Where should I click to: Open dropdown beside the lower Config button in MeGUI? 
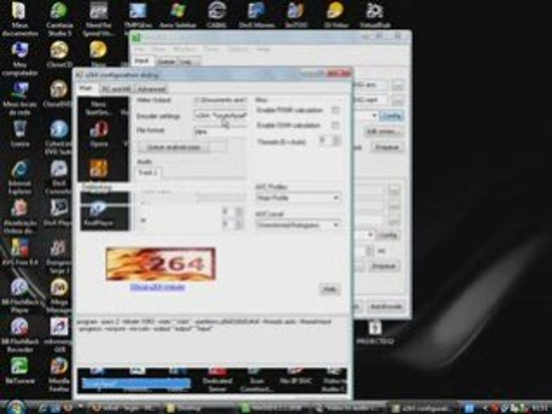(370, 235)
